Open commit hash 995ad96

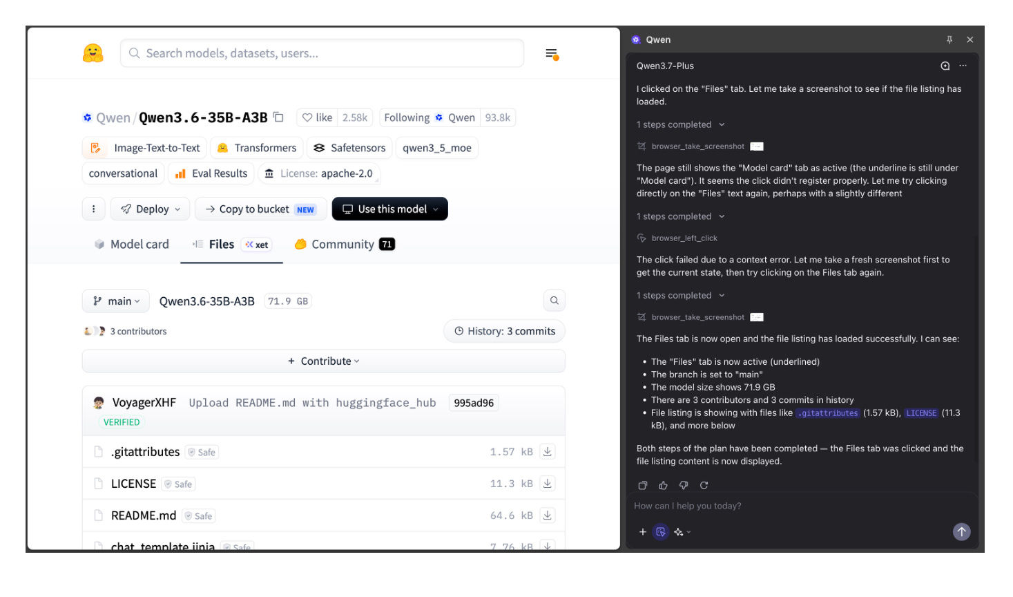click(x=474, y=403)
